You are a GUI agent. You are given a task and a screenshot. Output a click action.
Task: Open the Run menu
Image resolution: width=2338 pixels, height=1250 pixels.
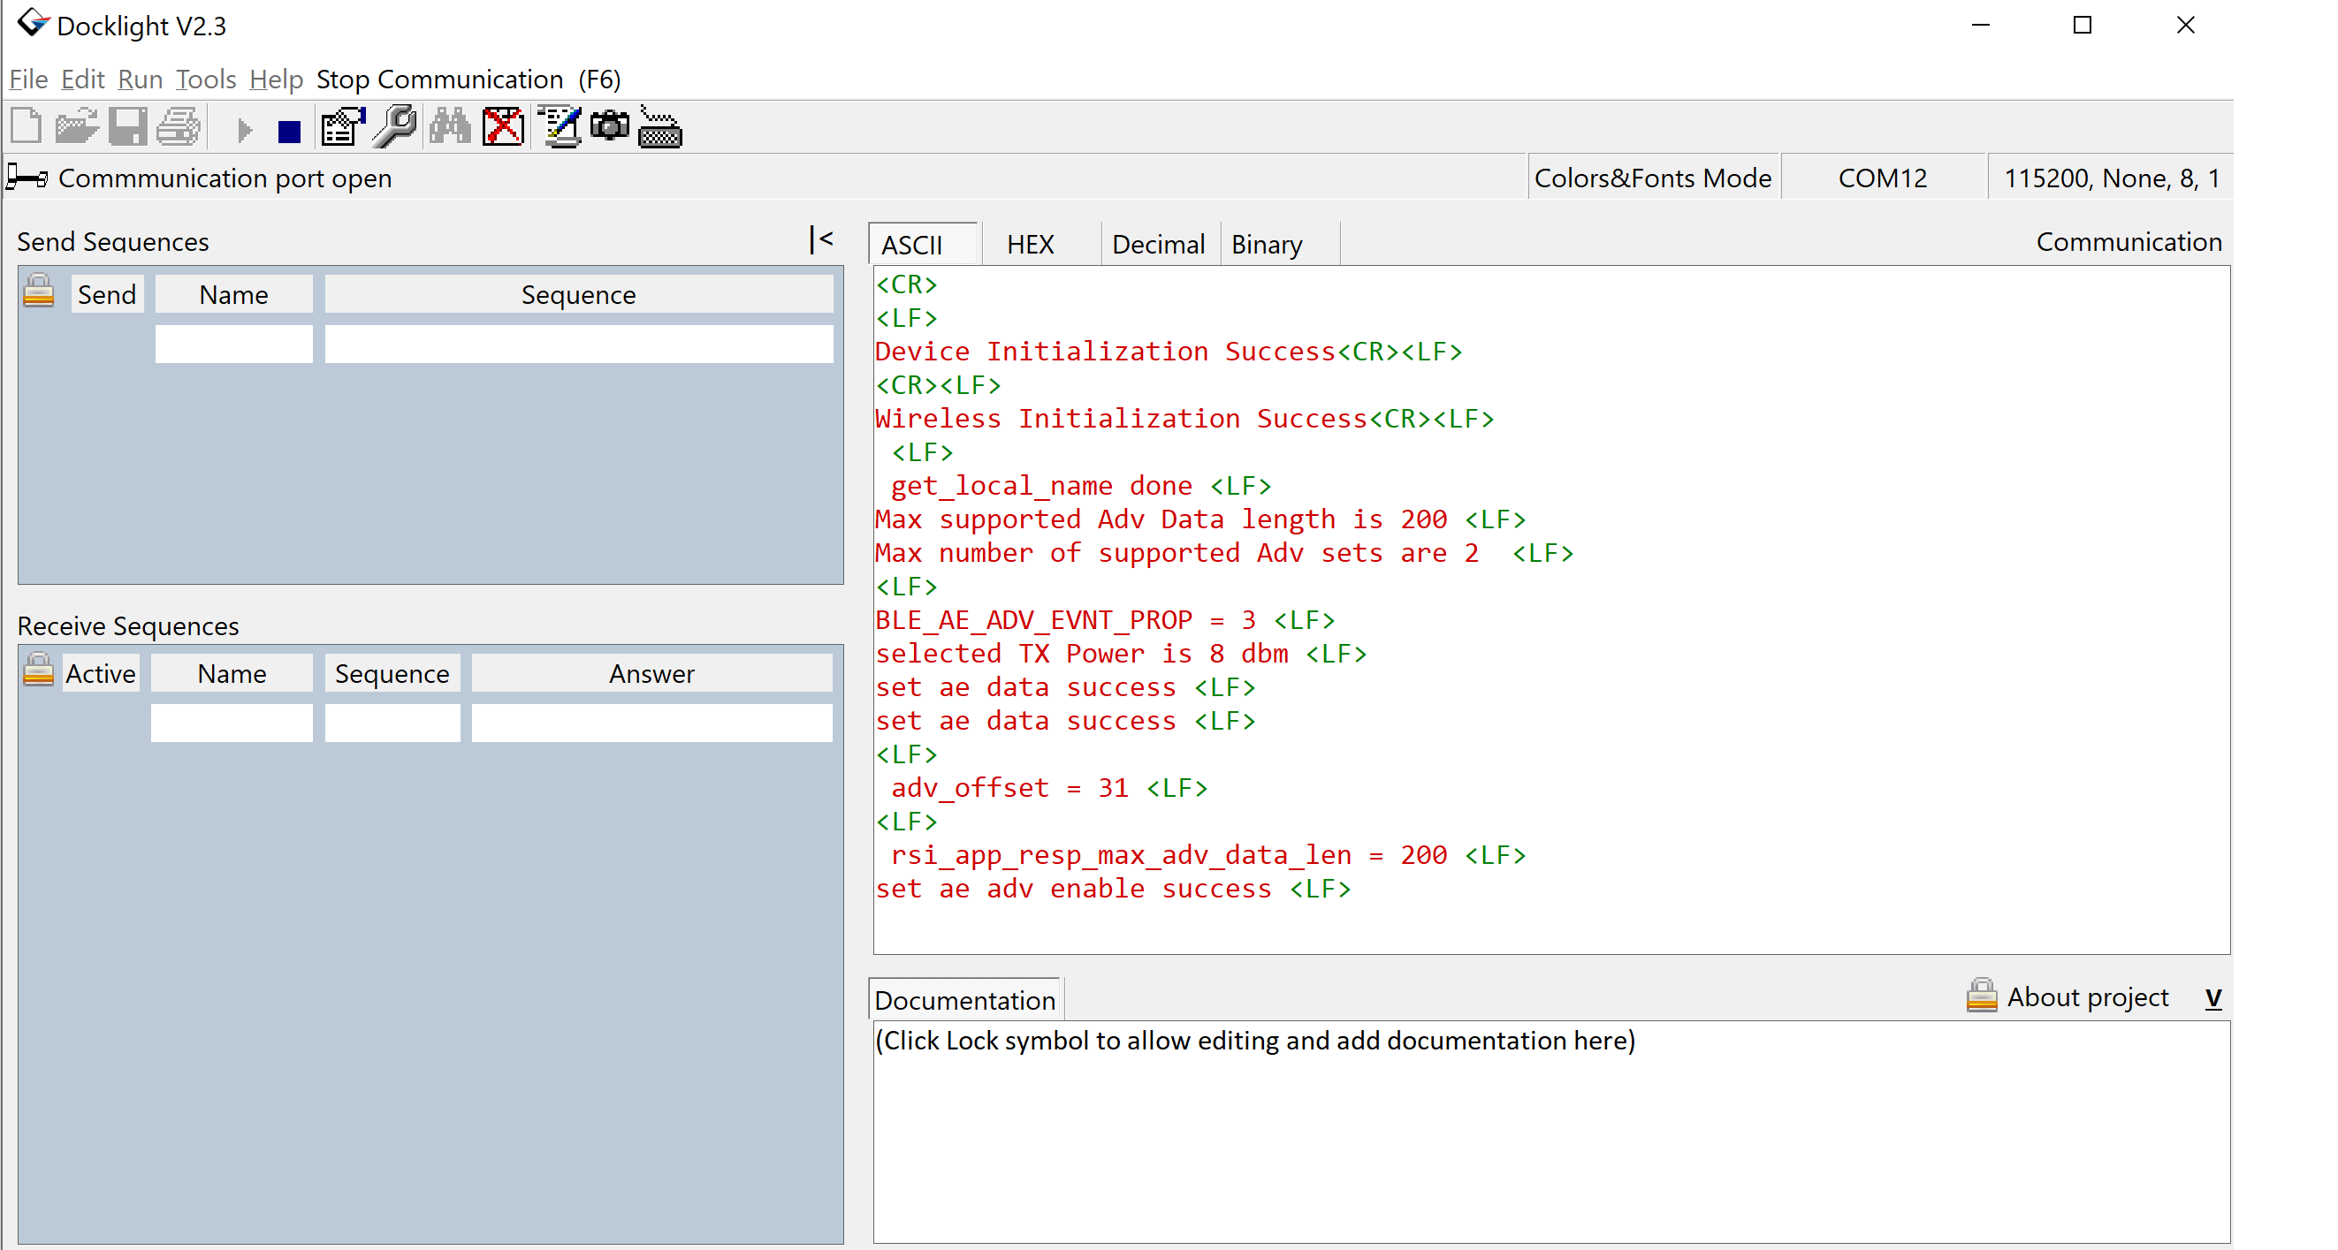pyautogui.click(x=141, y=79)
